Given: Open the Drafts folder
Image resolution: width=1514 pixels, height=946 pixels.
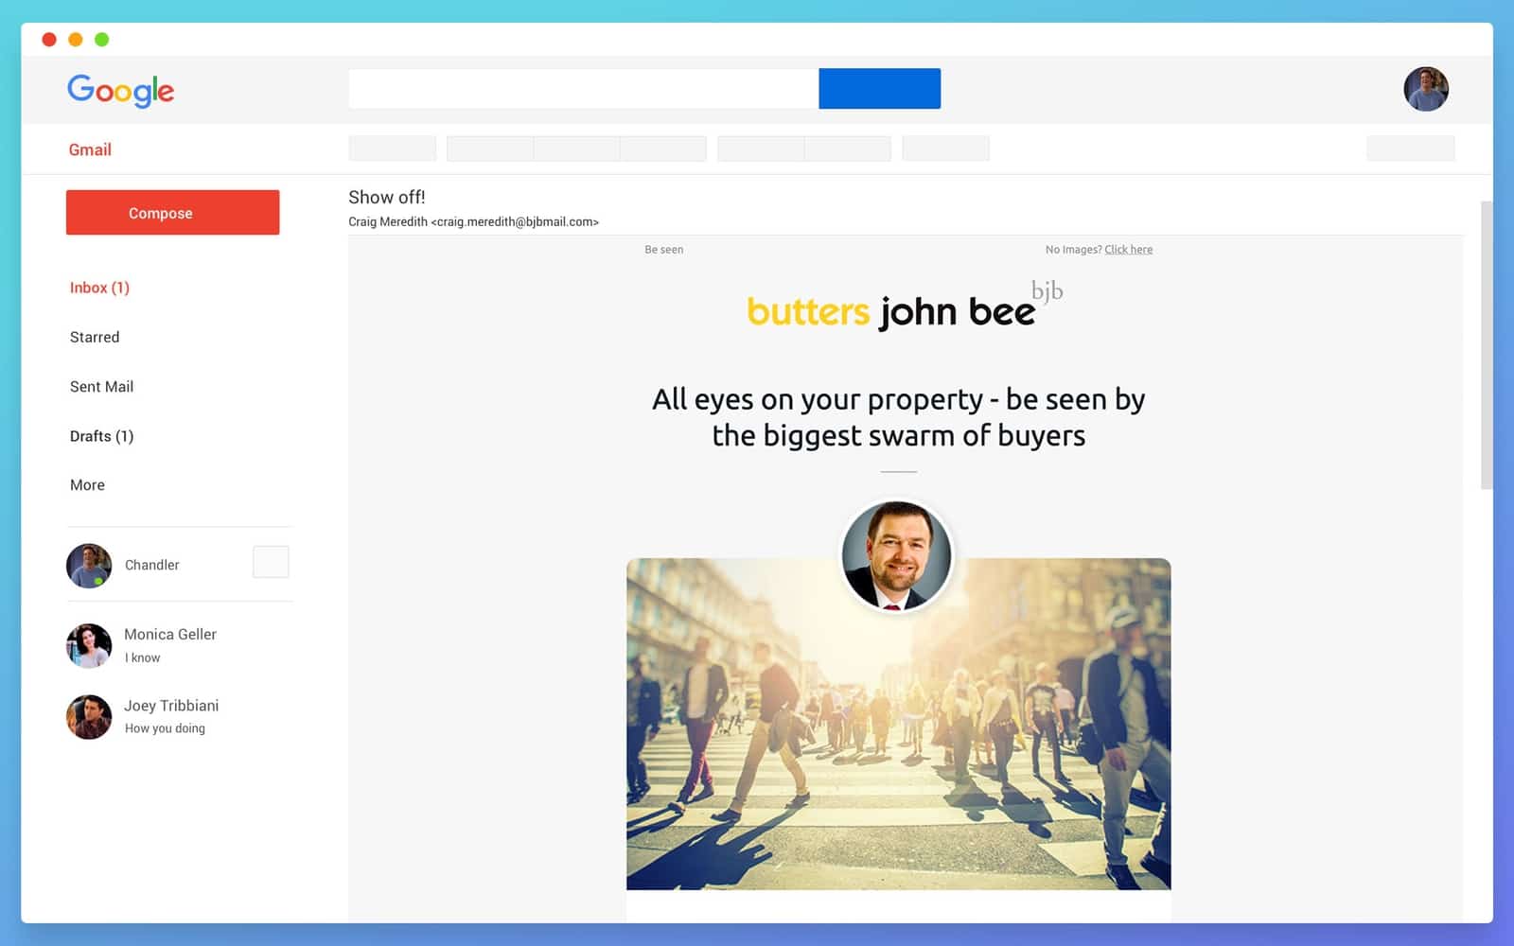Looking at the screenshot, I should [101, 435].
